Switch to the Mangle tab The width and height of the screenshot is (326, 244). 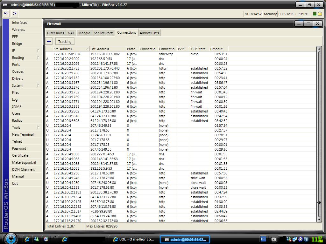(84, 33)
